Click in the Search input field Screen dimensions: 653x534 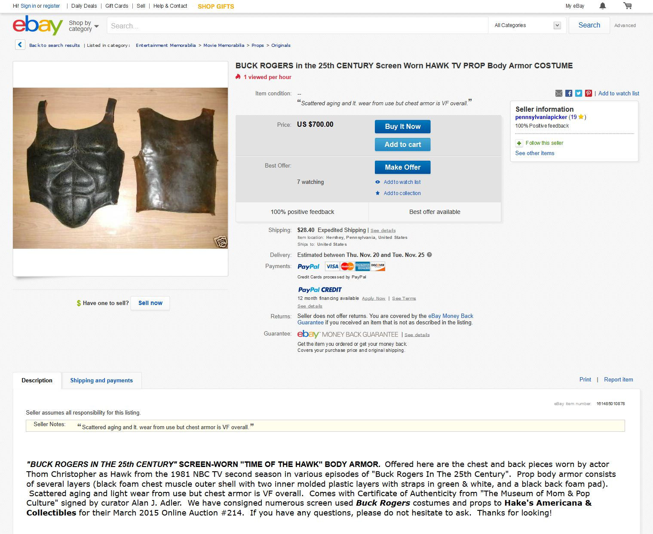(297, 25)
